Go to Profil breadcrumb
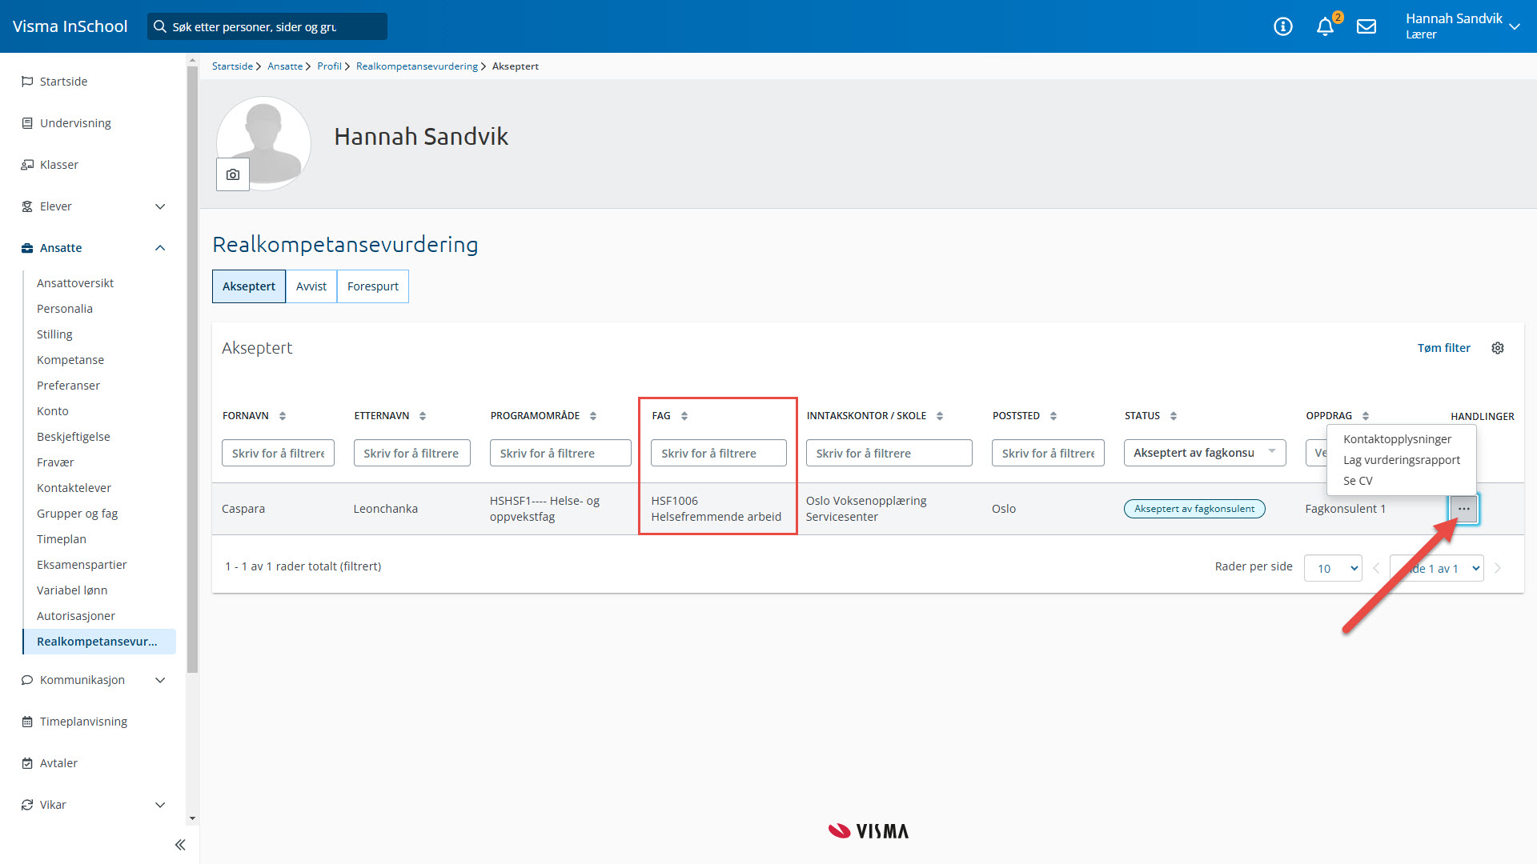This screenshot has height=864, width=1537. 329,66
